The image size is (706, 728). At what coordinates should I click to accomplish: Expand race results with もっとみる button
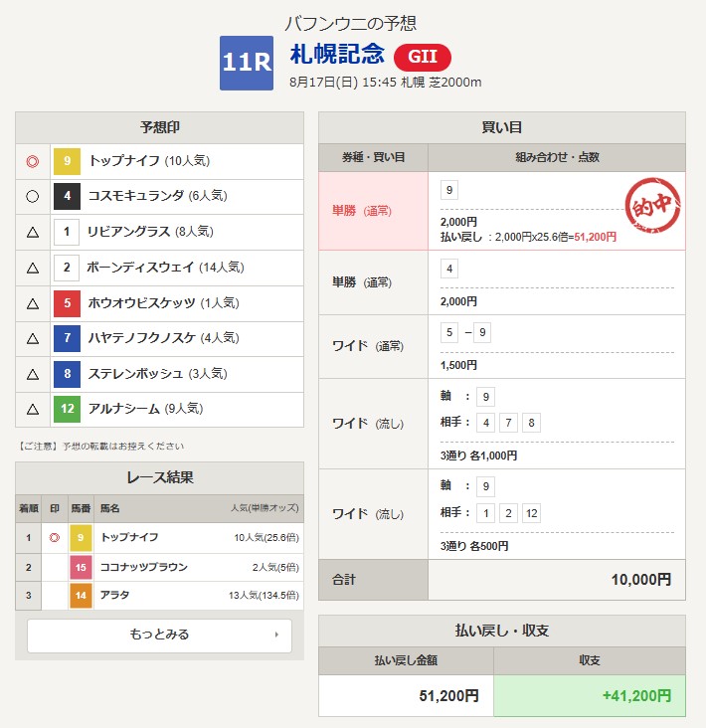click(x=159, y=635)
